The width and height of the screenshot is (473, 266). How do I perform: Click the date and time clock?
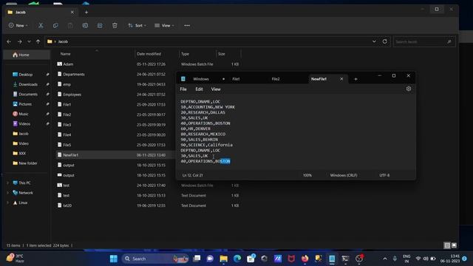[450, 259]
